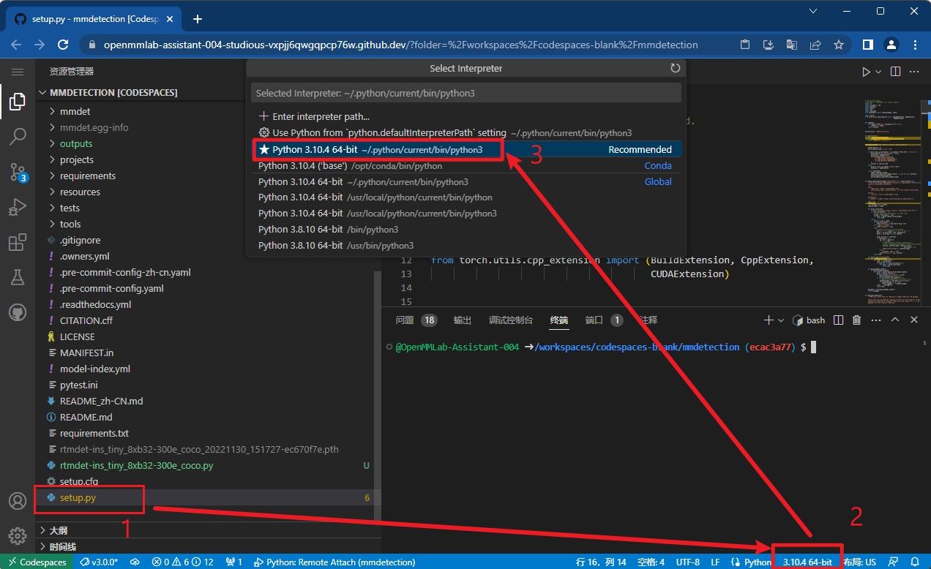This screenshot has height=569, width=931.
Task: Open the new terminal launch profile dropdown
Action: (781, 320)
